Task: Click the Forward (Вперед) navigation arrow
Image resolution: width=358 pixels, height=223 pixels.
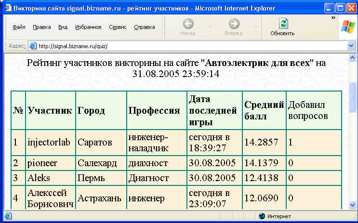Action: click(x=234, y=24)
